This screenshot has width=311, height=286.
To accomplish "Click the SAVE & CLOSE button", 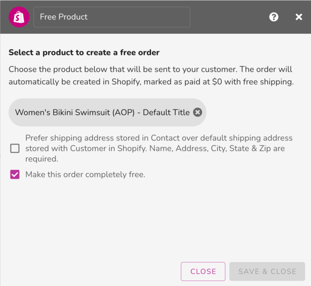I will (267, 271).
